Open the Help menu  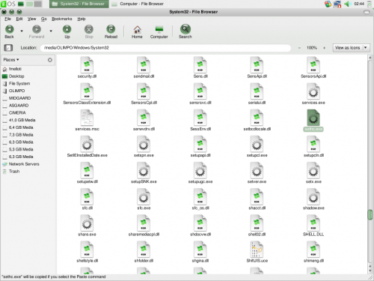click(82, 19)
